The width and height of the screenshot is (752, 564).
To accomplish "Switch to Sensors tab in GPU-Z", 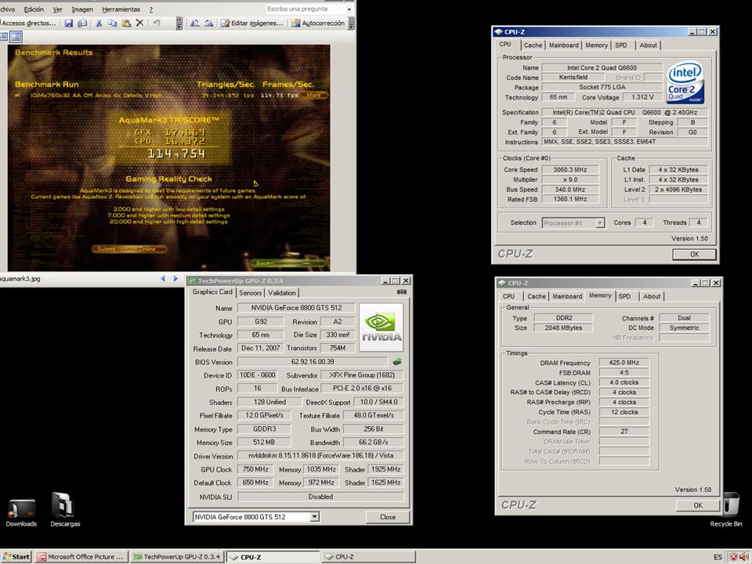I will (251, 292).
